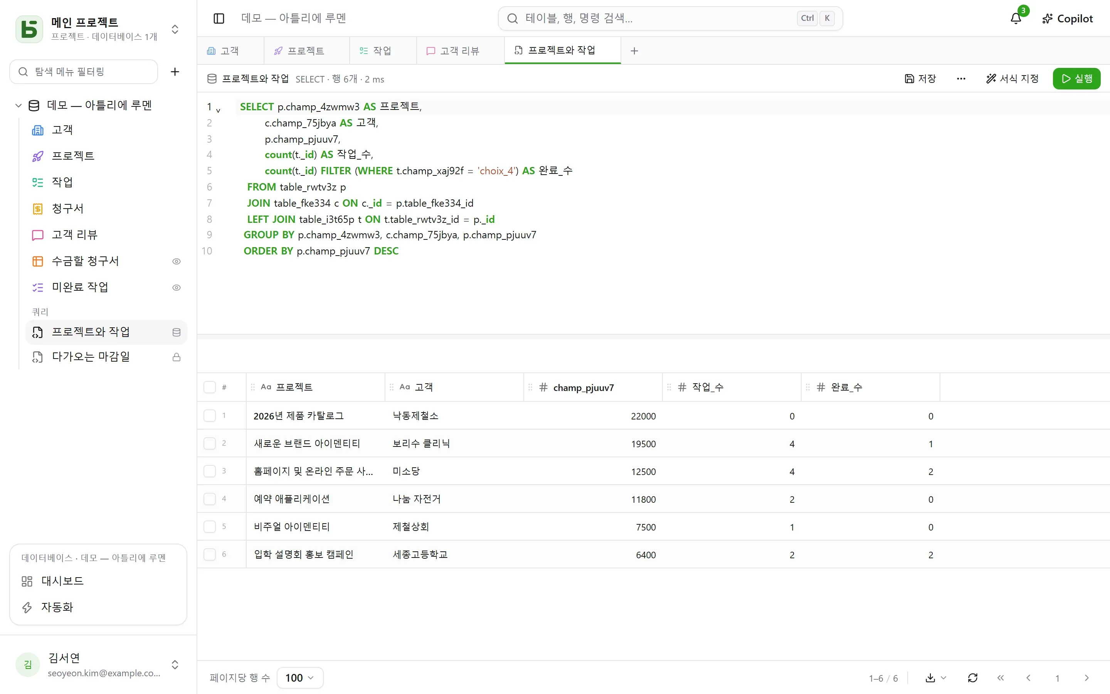
Task: Switch to the 프로젝트 tab
Action: coord(306,51)
